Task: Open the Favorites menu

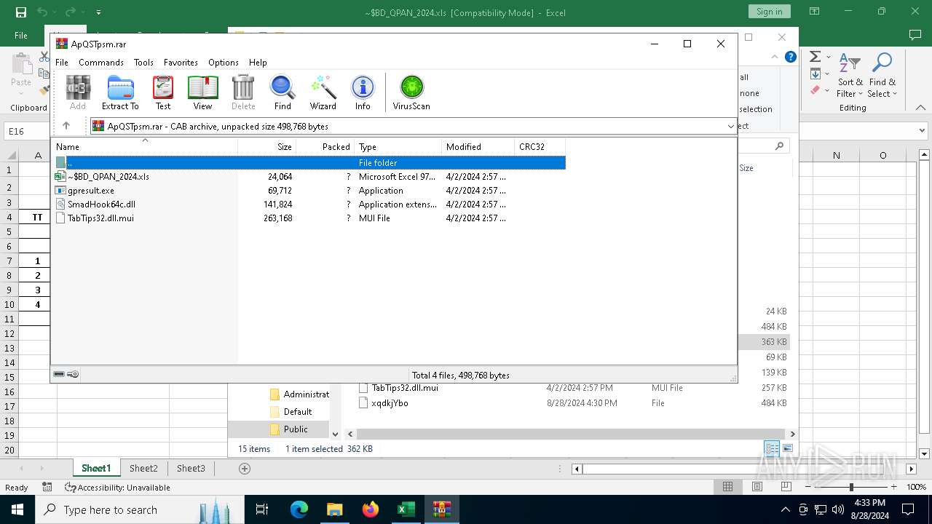Action: point(181,63)
